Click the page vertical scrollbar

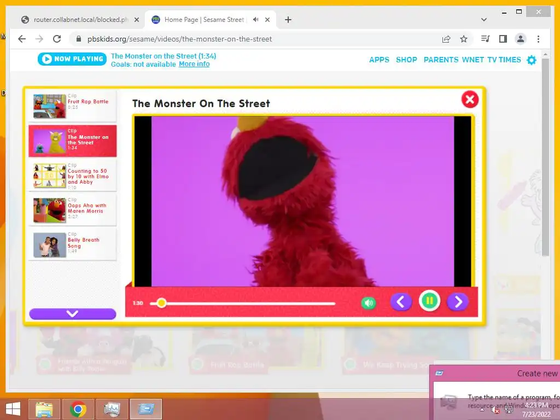[x=545, y=157]
